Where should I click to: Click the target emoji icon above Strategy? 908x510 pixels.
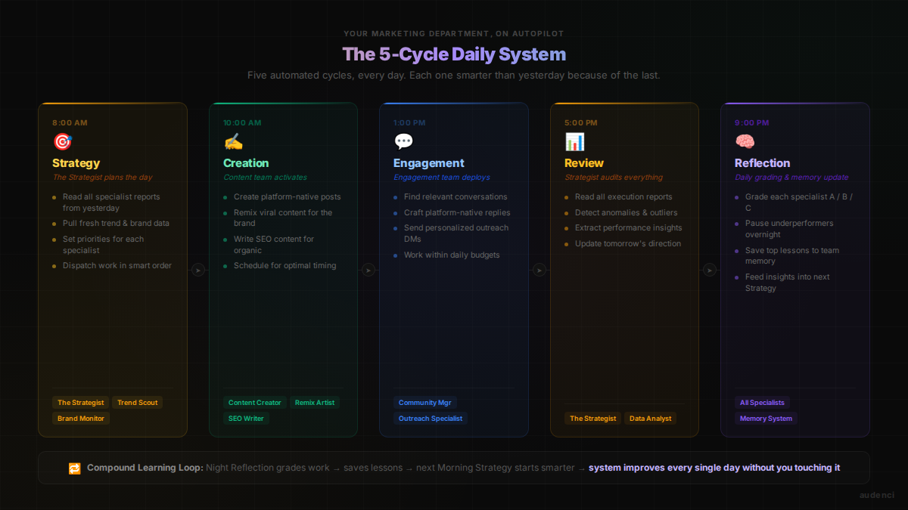tap(62, 141)
